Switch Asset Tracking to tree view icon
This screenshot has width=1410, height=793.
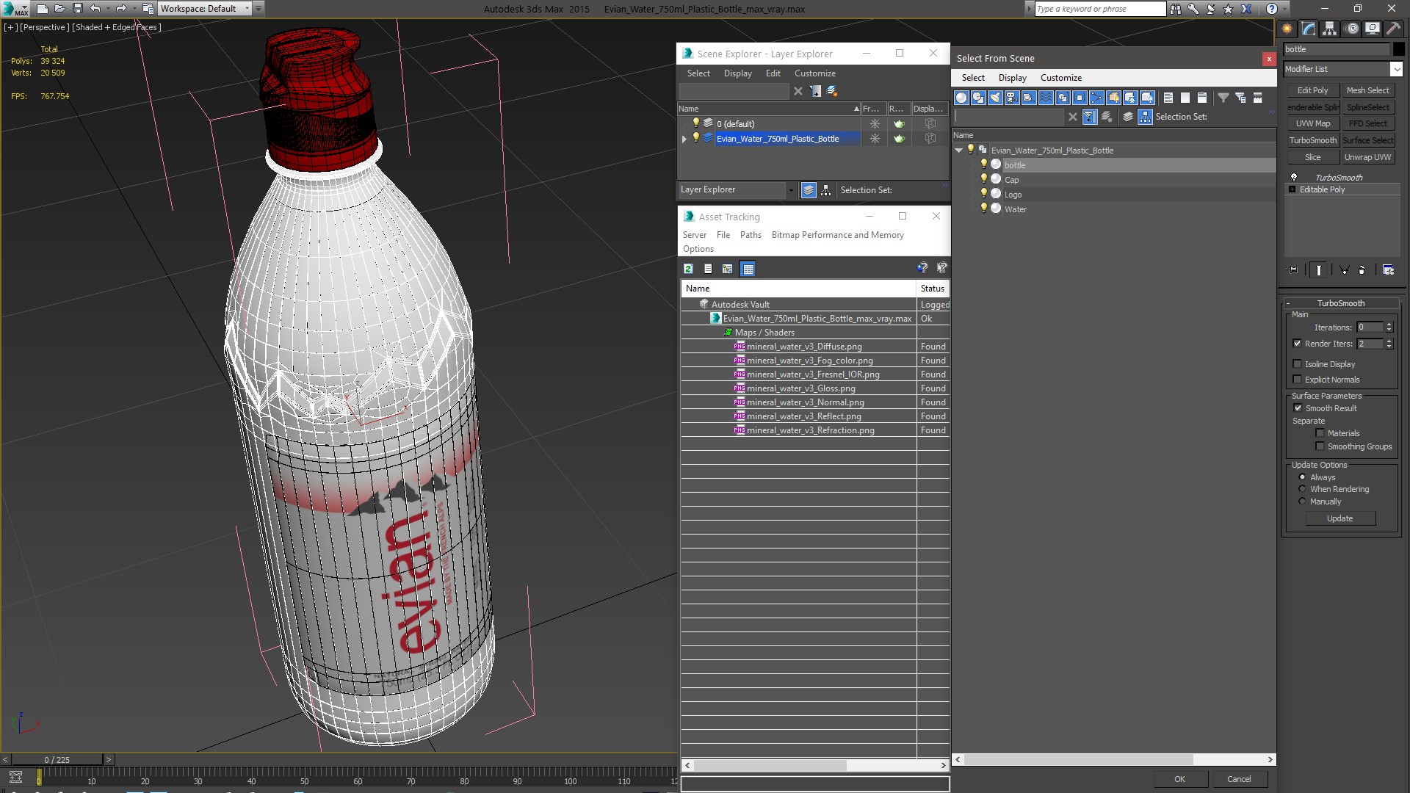click(728, 269)
